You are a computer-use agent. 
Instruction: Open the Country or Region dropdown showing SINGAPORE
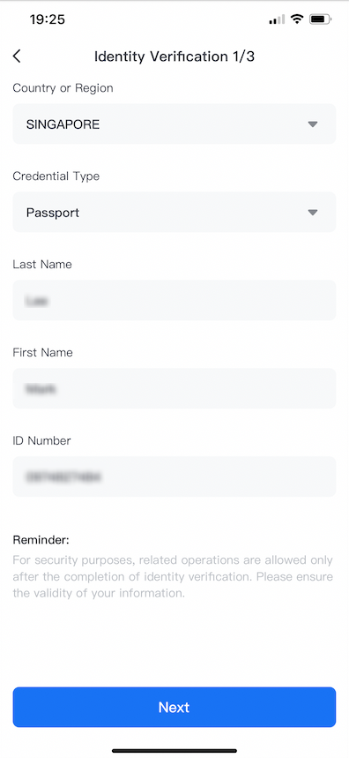[x=174, y=124]
